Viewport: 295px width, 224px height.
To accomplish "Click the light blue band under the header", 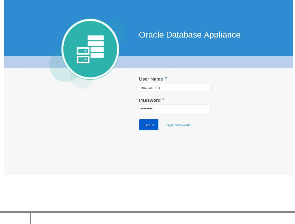I will (200, 62).
